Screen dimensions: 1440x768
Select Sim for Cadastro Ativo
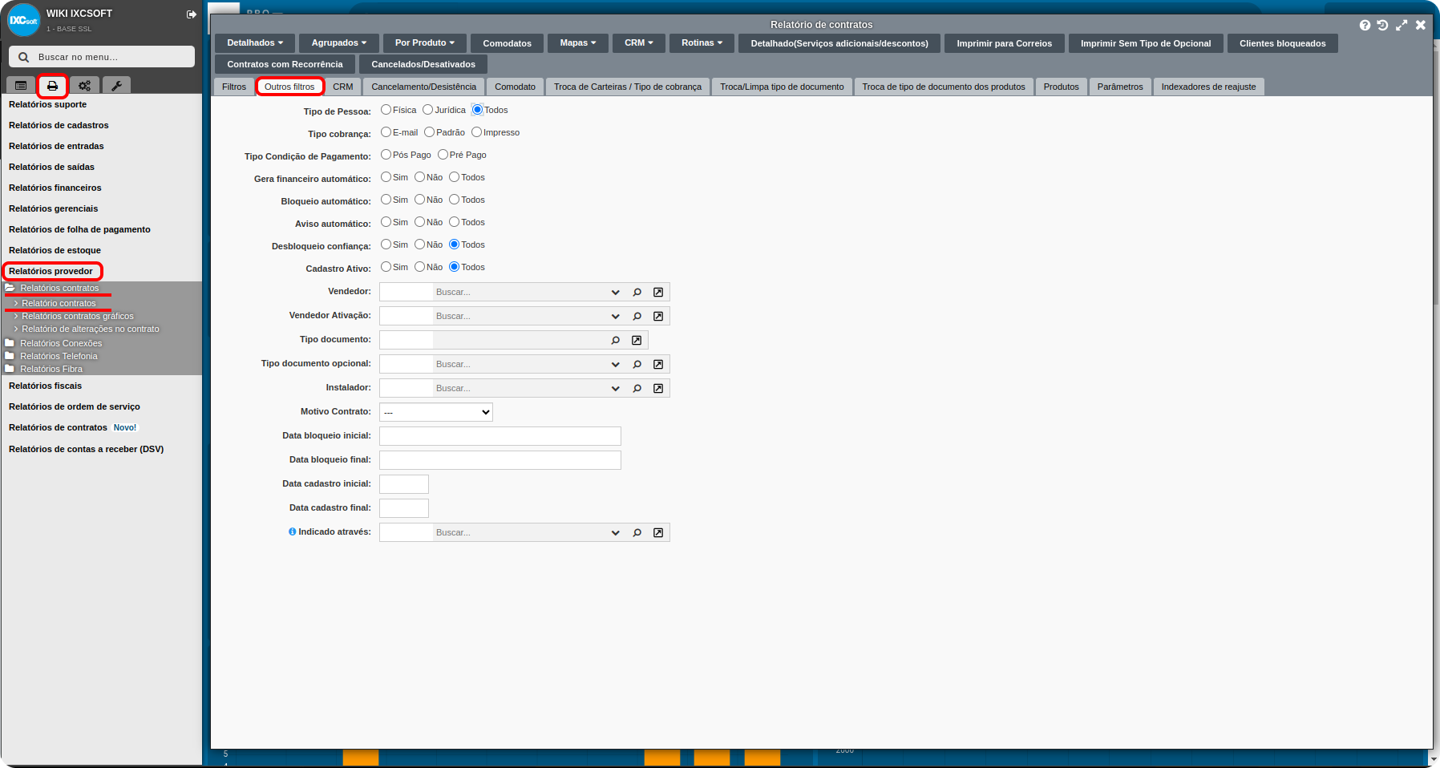pos(386,267)
